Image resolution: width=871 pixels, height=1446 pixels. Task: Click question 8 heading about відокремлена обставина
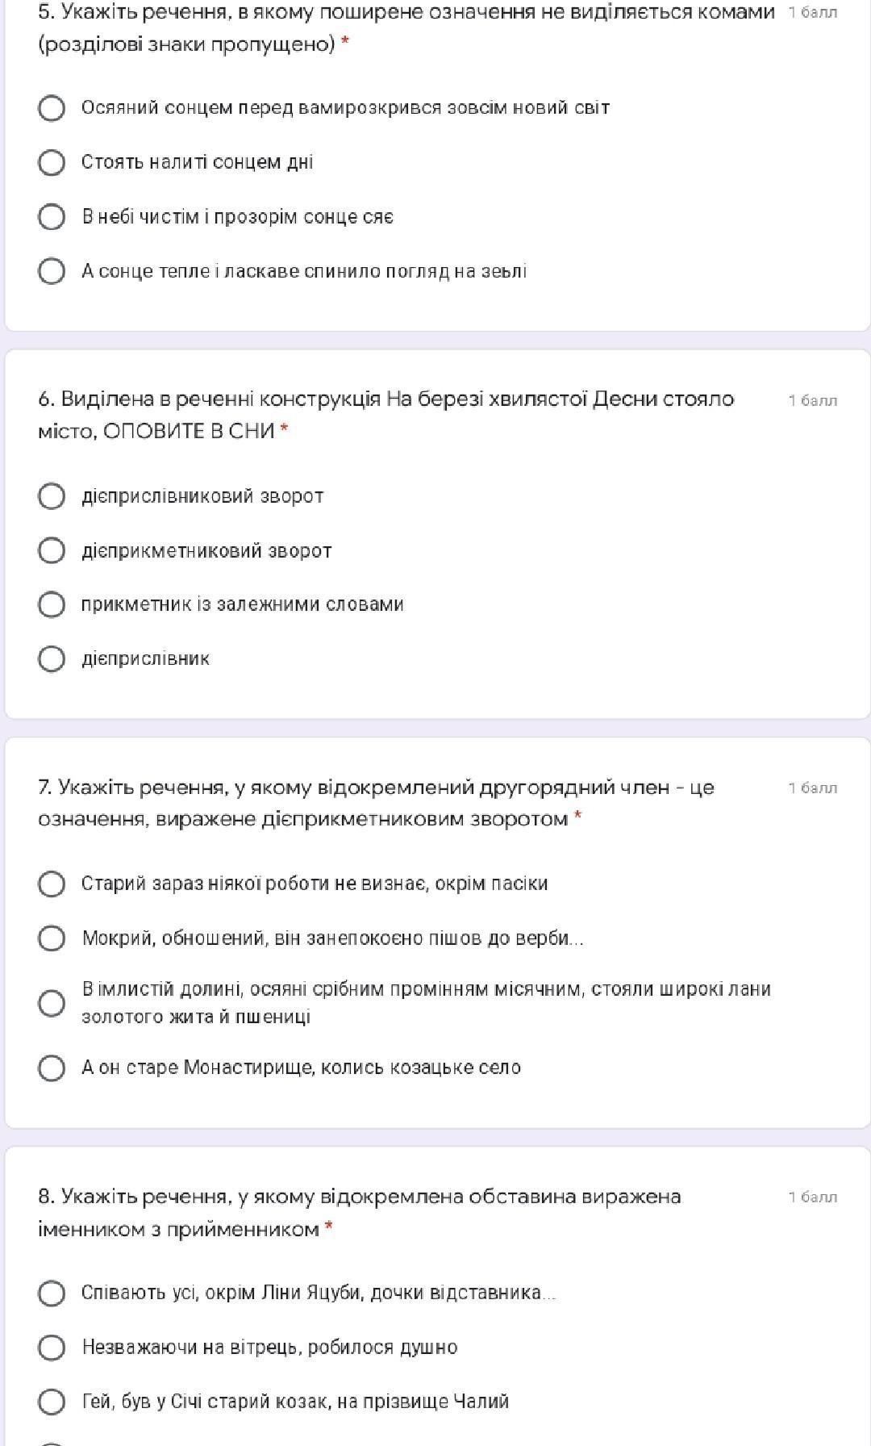pyautogui.click(x=359, y=1212)
